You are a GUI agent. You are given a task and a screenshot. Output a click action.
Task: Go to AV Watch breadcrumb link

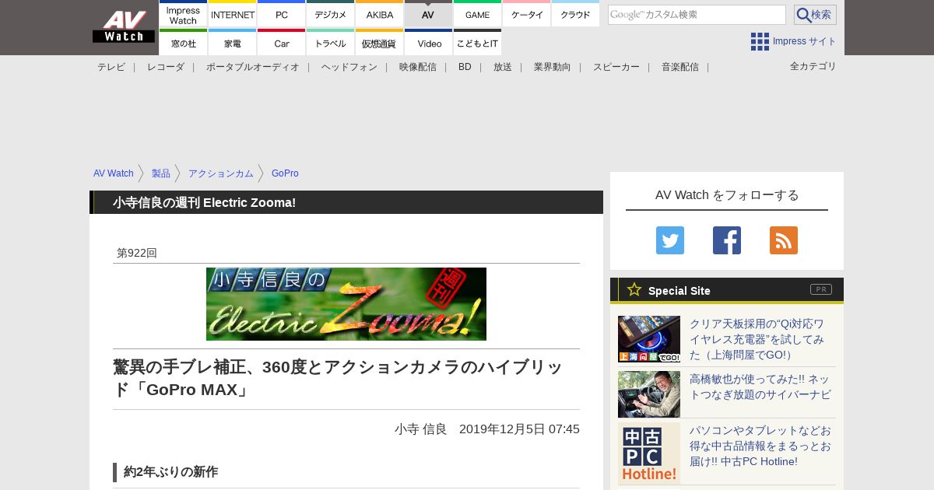114,173
